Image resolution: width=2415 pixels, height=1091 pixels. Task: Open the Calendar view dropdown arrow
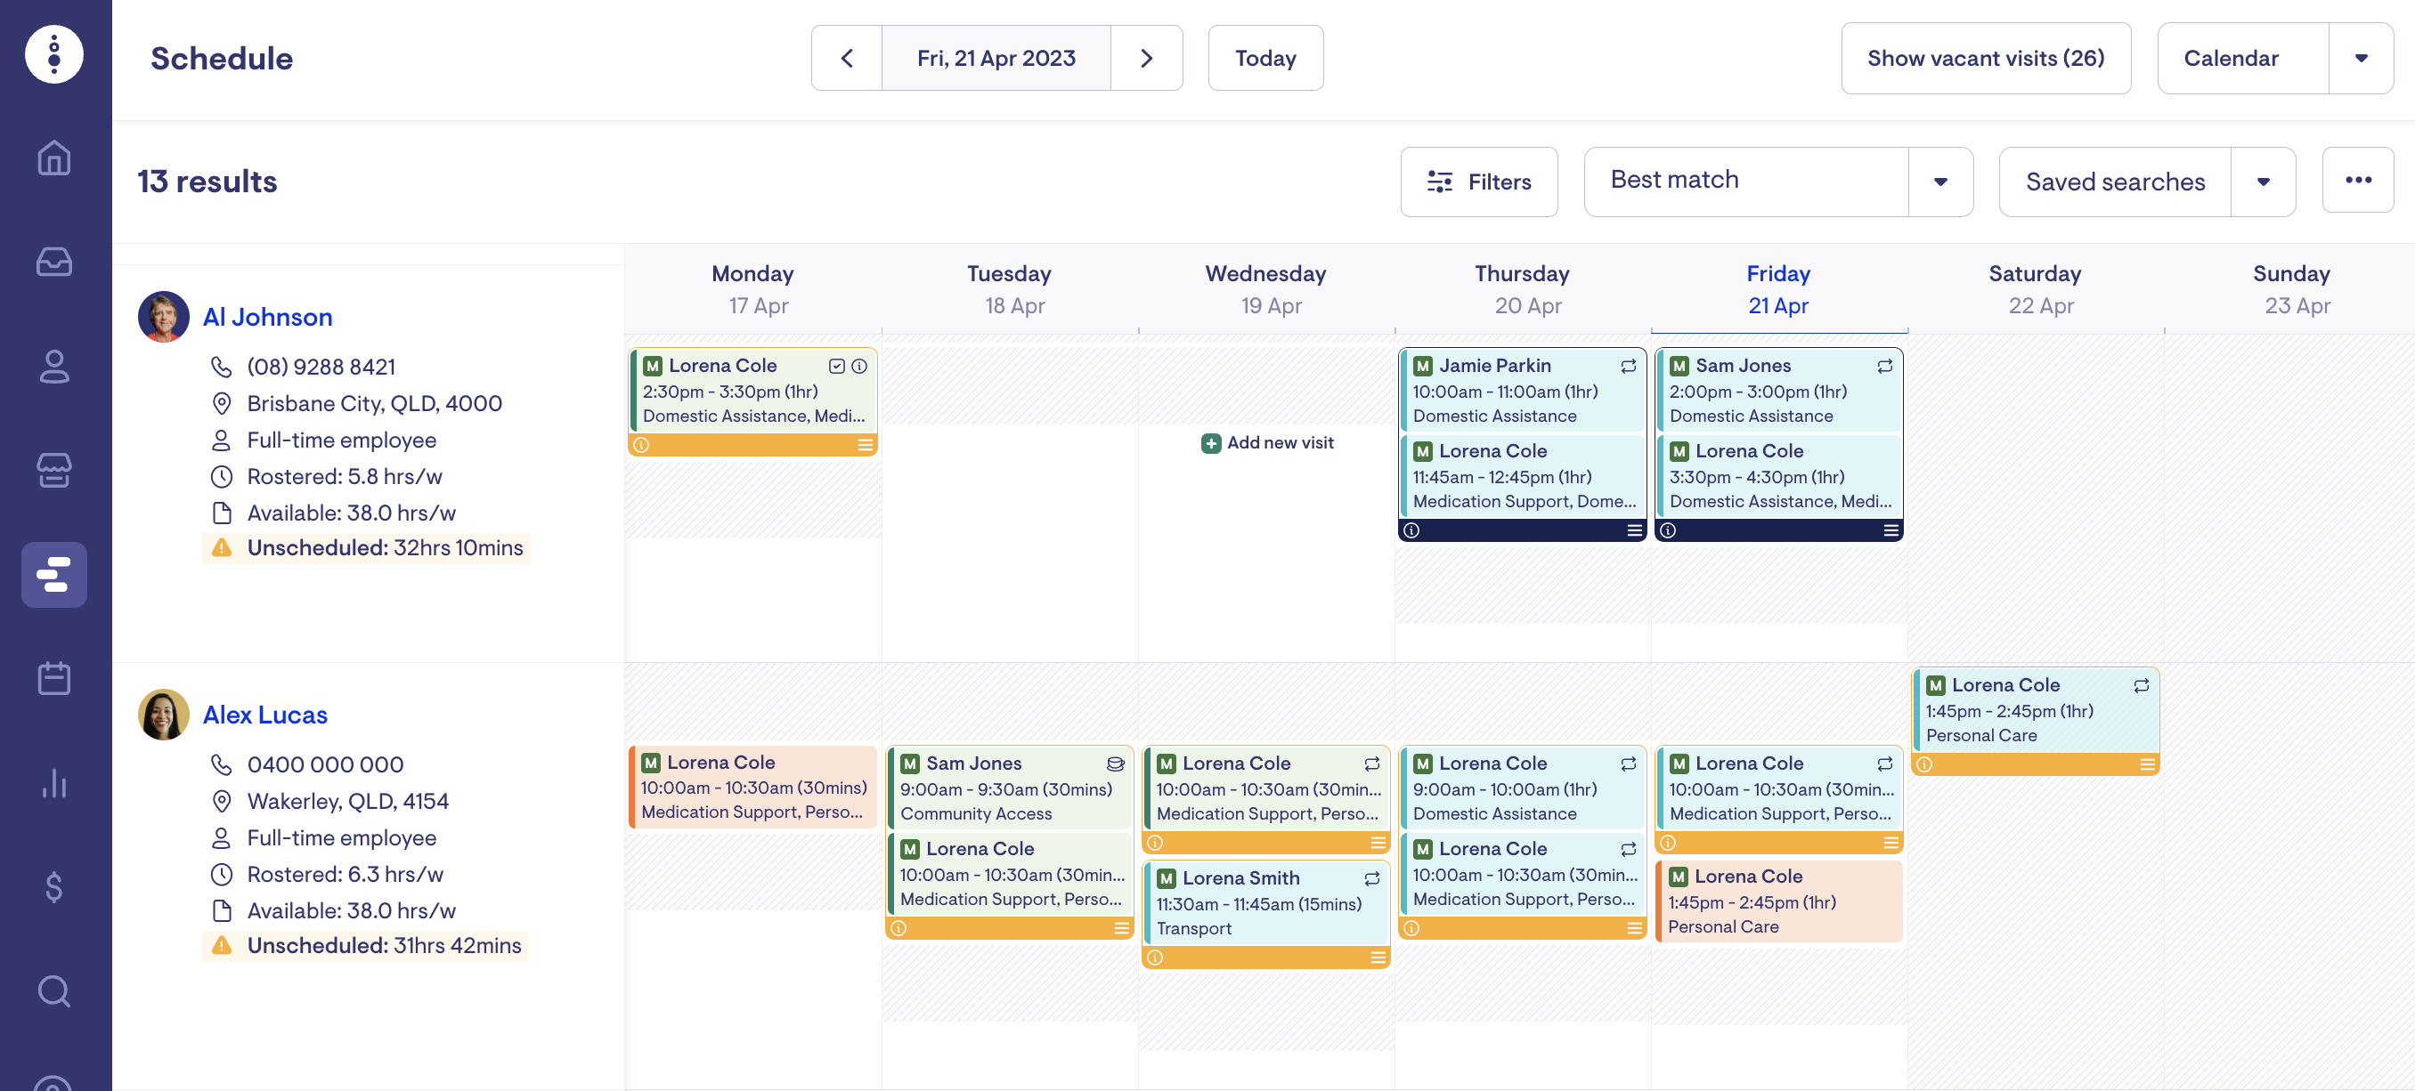tap(2361, 58)
